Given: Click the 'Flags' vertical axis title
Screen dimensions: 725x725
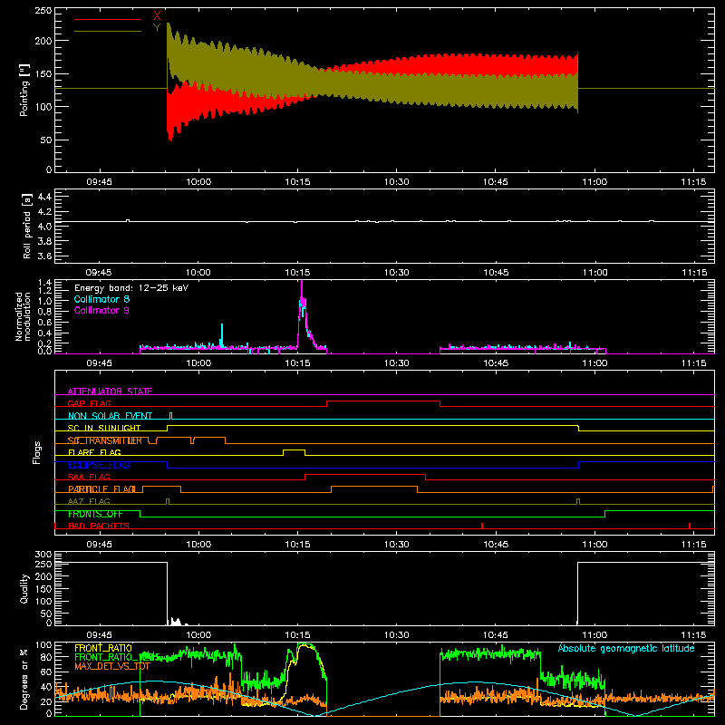Looking at the screenshot, I should click(x=36, y=452).
